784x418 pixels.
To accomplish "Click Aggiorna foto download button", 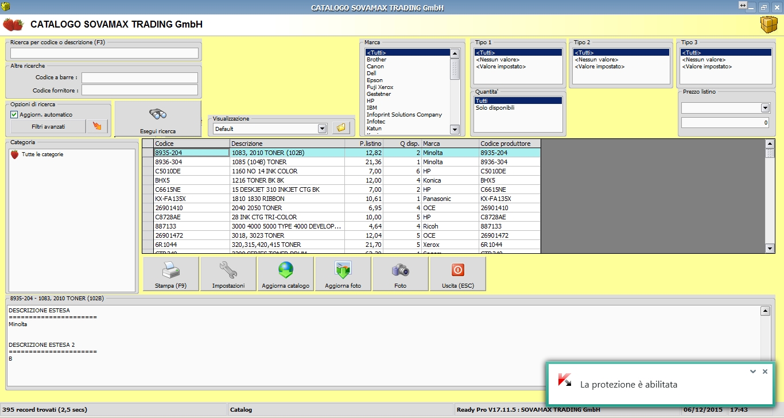I will 343,274.
